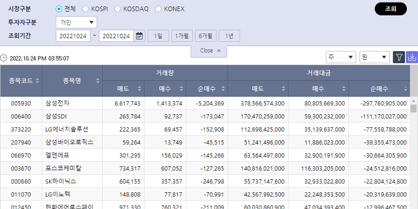The width and height of the screenshot is (418, 209).
Task: Click the 조회 search button
Action: pos(390,9)
